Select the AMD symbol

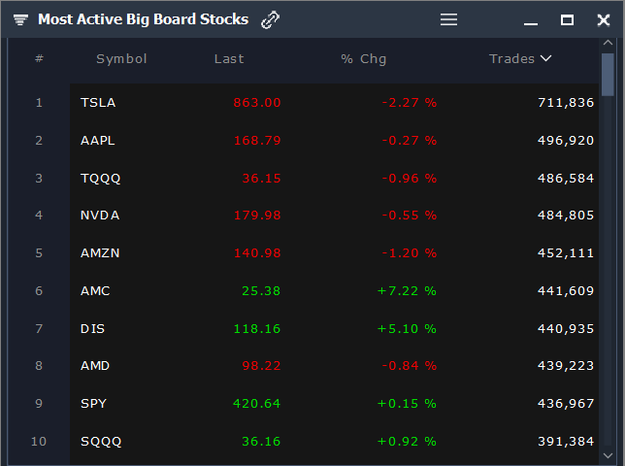tap(95, 366)
